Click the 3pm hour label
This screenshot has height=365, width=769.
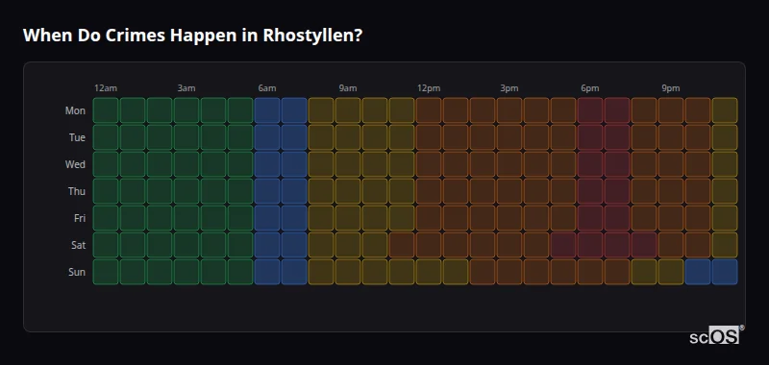[x=509, y=88]
